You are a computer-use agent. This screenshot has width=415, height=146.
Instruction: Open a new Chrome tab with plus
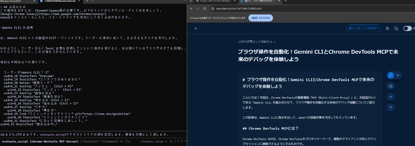pos(286,1)
